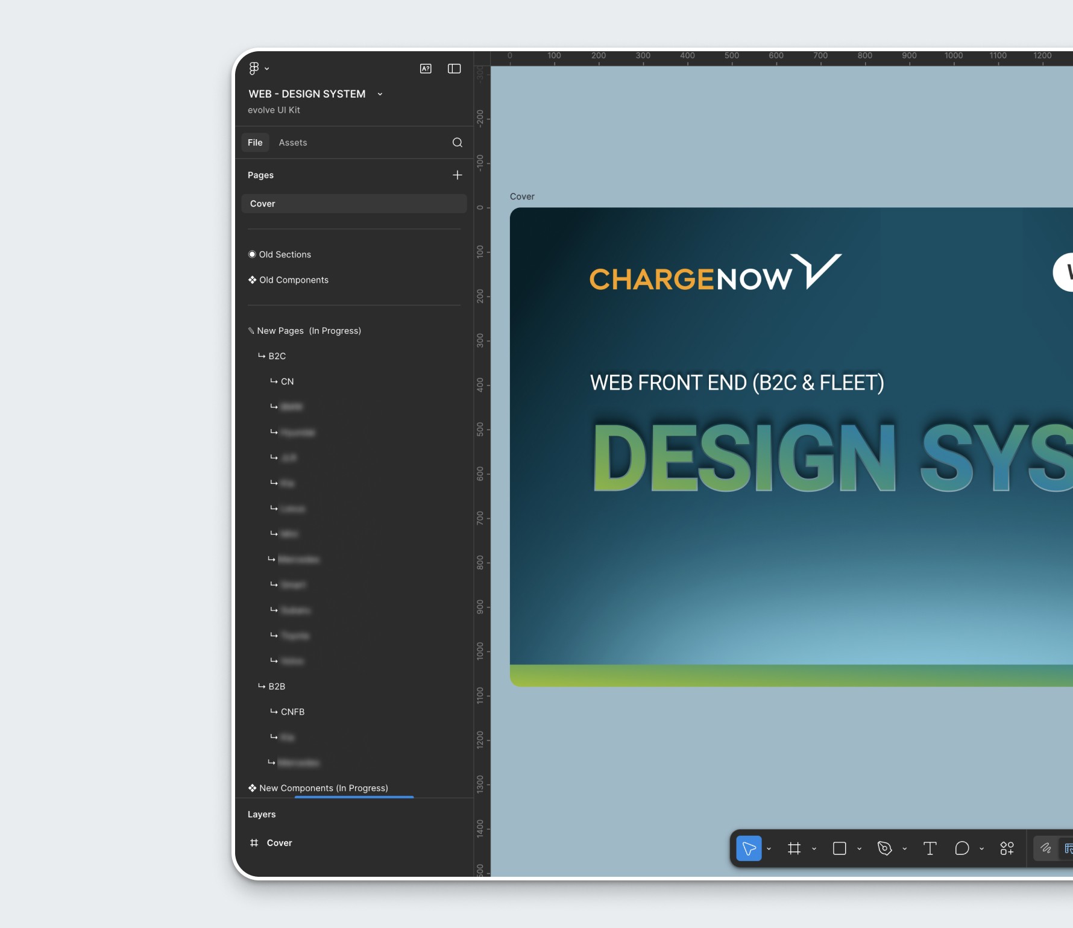Open the Actions resources tool
1073x928 pixels.
(x=1007, y=848)
